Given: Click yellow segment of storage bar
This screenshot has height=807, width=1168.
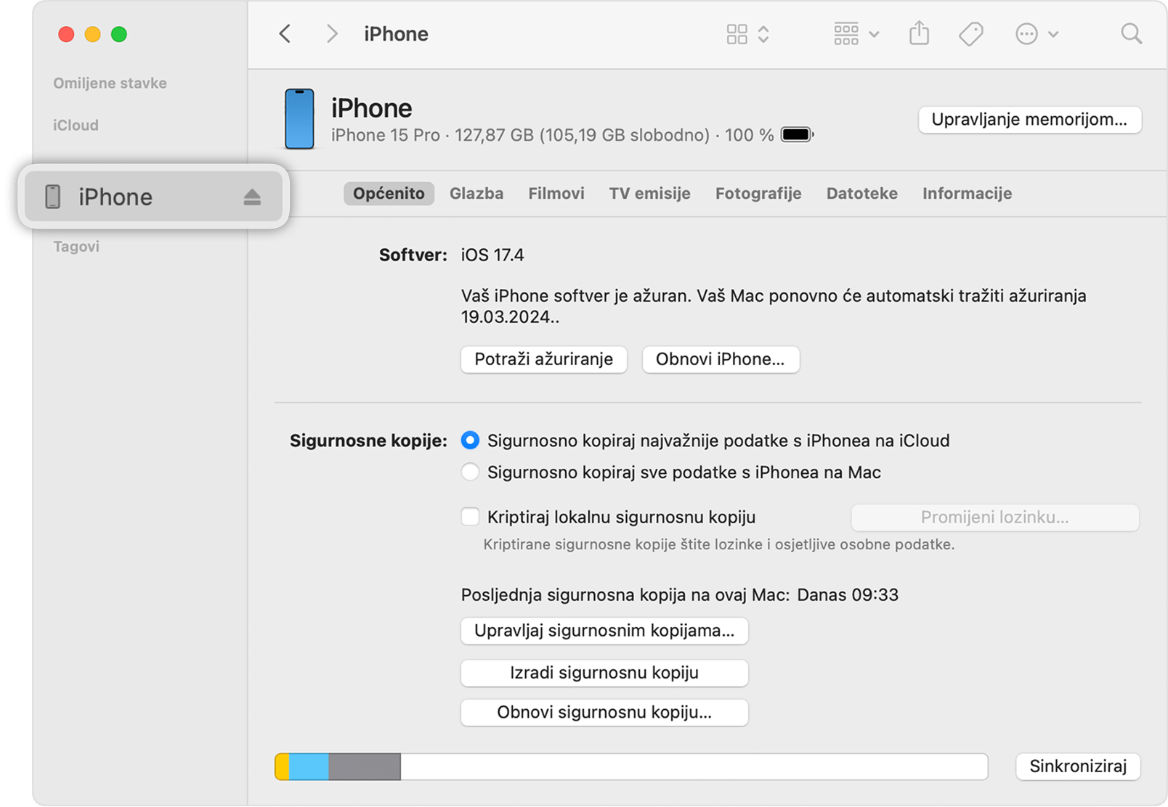Looking at the screenshot, I should pyautogui.click(x=282, y=767).
